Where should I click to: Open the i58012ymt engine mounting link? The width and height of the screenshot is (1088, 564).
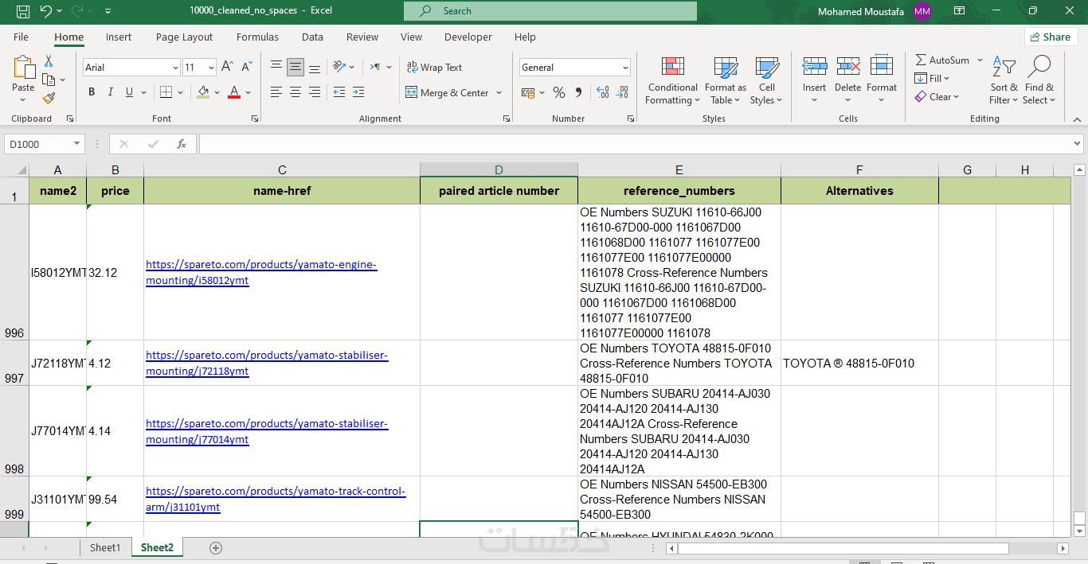click(x=261, y=272)
